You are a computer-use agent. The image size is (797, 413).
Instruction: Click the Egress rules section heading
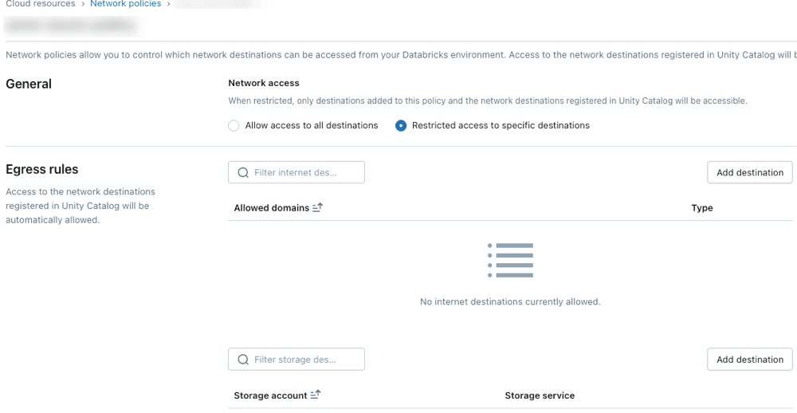pyautogui.click(x=42, y=169)
